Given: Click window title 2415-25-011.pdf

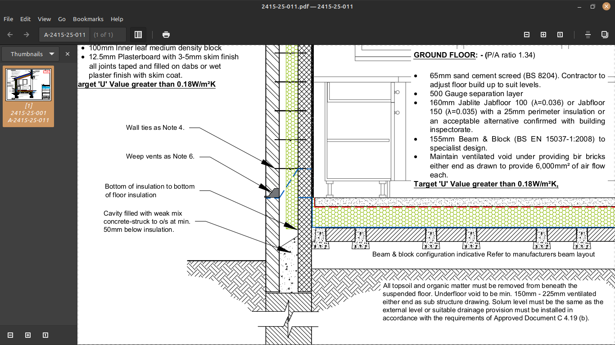Looking at the screenshot, I should point(307,6).
